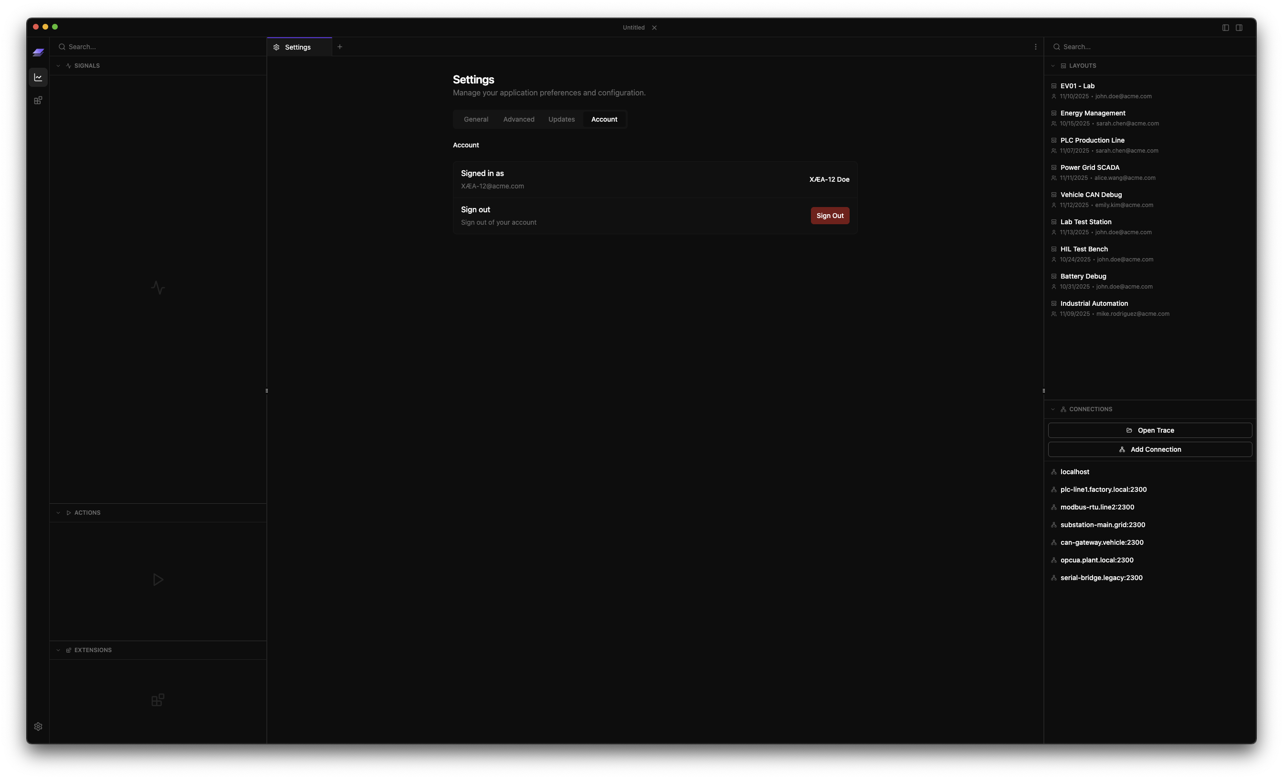This screenshot has height=779, width=1283.
Task: Select the Power Grid SCADA layout
Action: tap(1089, 167)
